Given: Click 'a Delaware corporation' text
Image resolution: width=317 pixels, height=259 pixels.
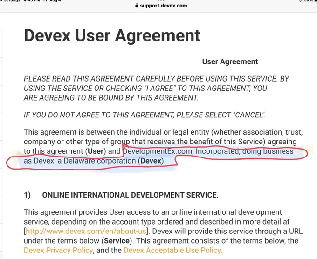Looking at the screenshot, I should click(x=96, y=161).
